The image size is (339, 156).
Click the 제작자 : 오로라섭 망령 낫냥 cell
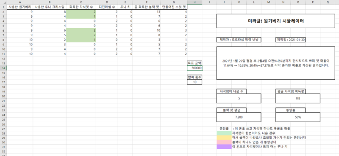point(239,40)
